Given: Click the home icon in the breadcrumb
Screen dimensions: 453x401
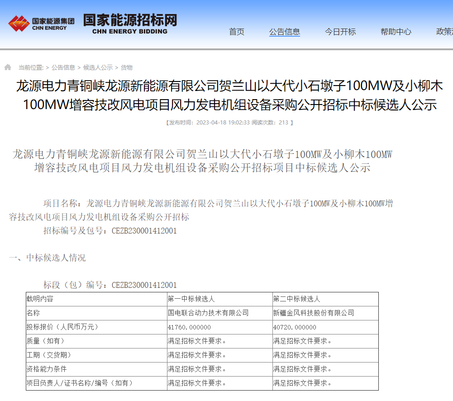Looking at the screenshot, I should point(8,67).
